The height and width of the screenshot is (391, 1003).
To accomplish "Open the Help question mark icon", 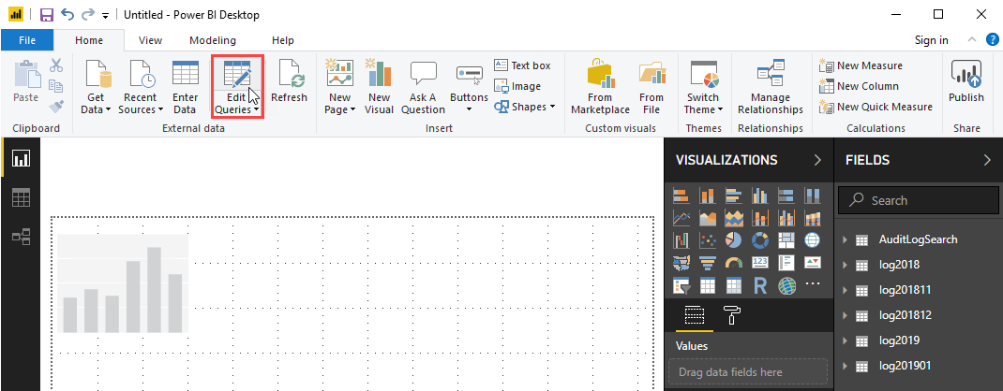I will coord(992,39).
